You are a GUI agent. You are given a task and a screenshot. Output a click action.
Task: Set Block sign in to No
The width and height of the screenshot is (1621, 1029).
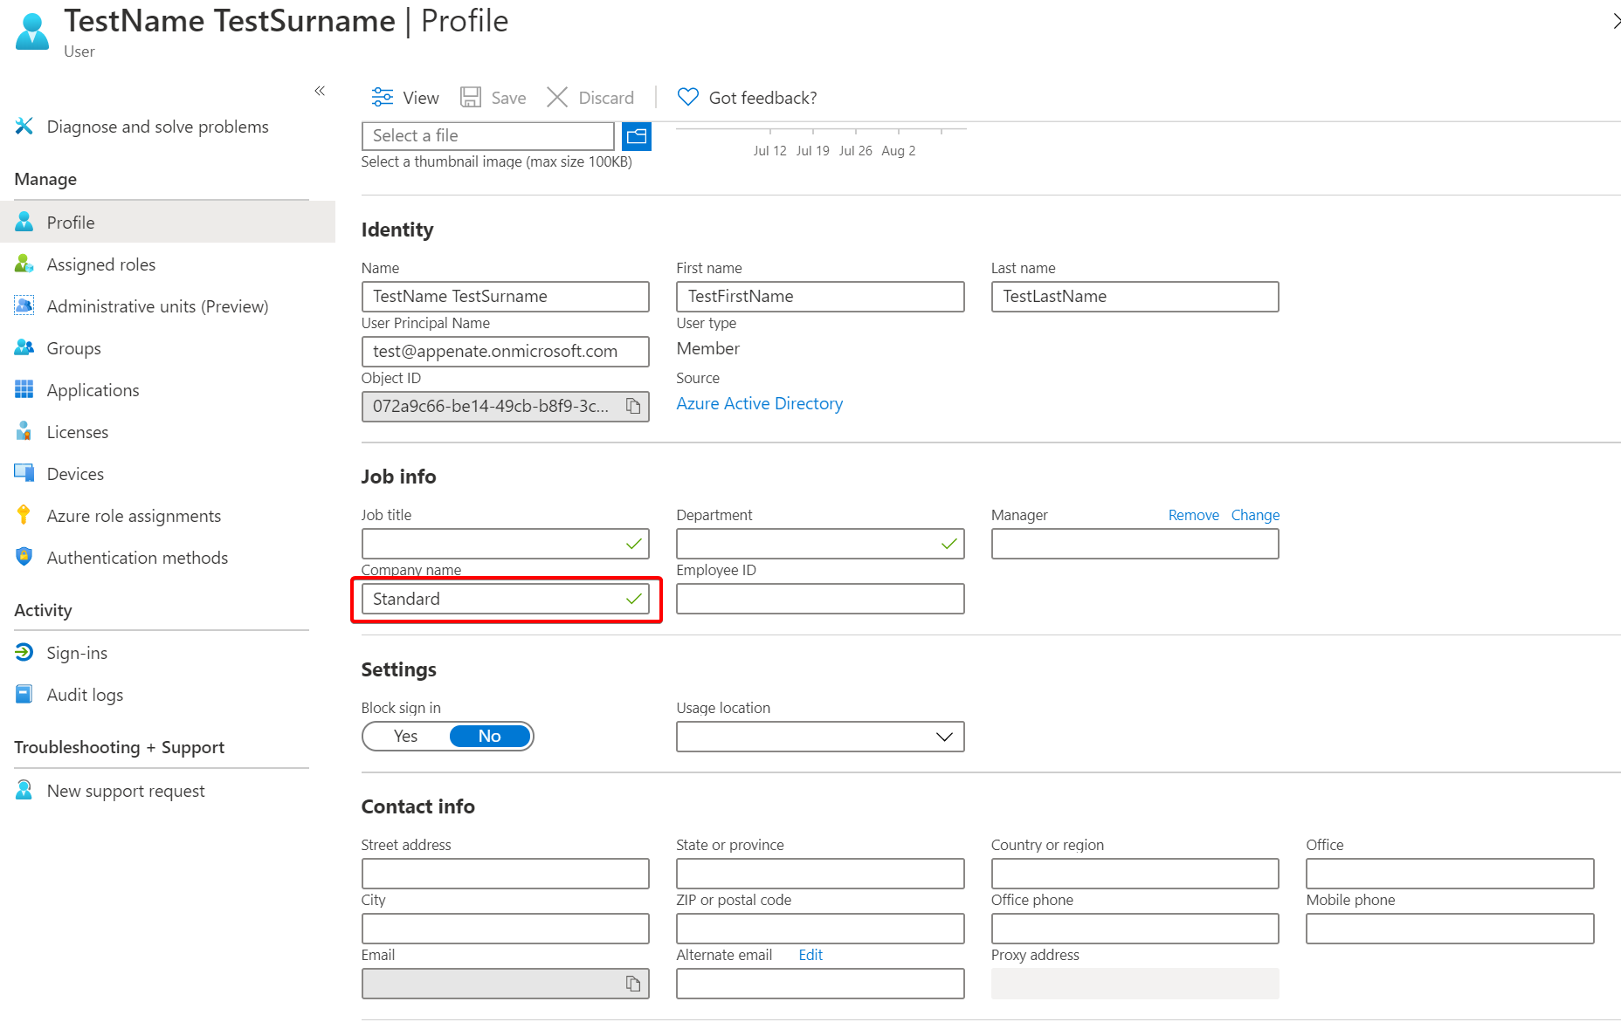tap(489, 736)
